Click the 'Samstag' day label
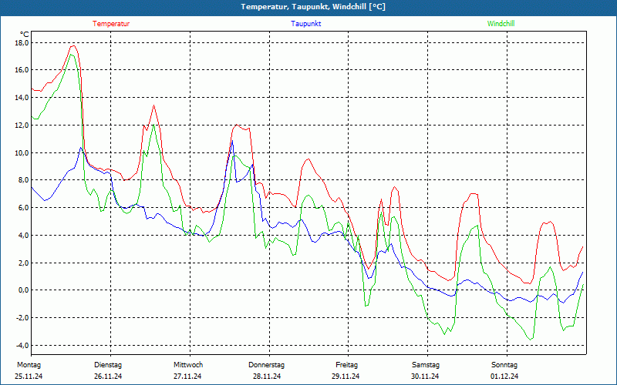This screenshot has width=617, height=385. tap(426, 365)
